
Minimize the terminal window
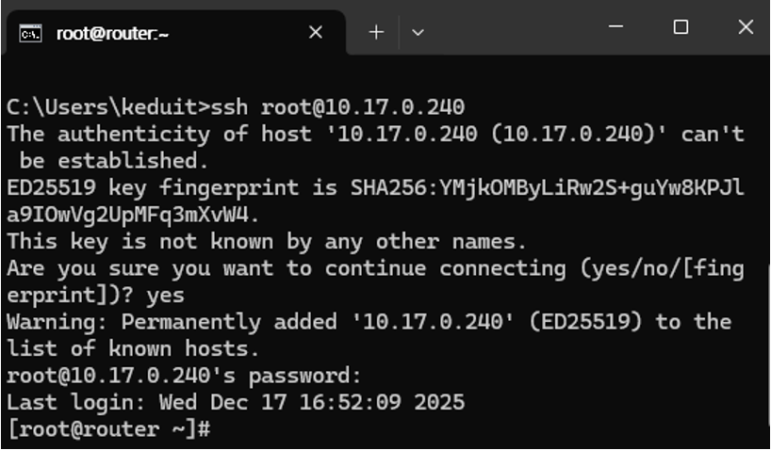pyautogui.click(x=616, y=26)
